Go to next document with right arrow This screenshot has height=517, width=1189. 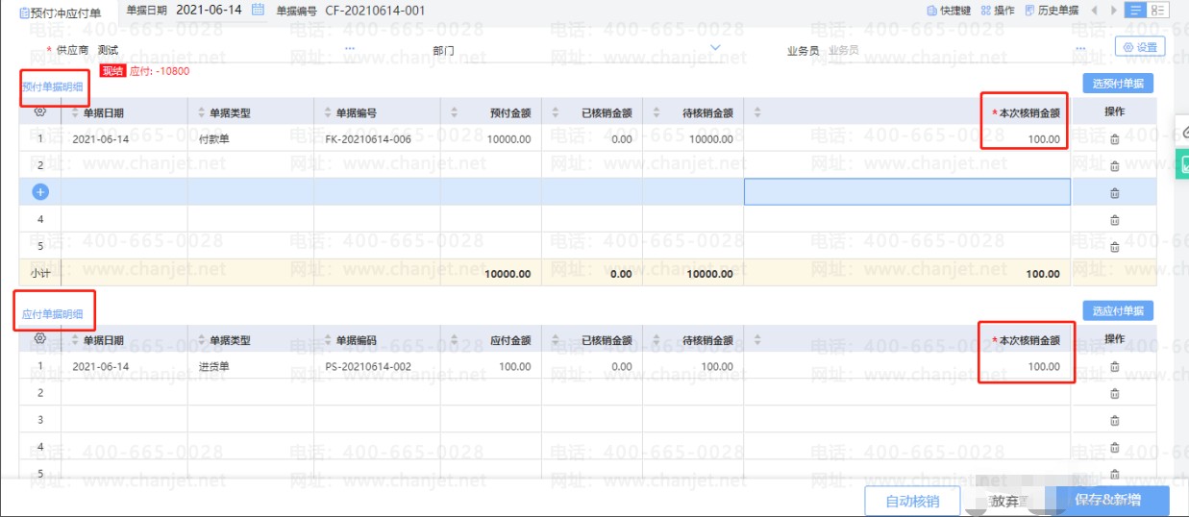click(1114, 11)
